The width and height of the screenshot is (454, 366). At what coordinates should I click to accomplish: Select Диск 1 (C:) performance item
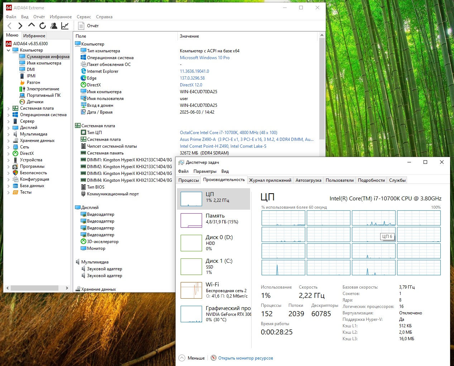click(214, 266)
